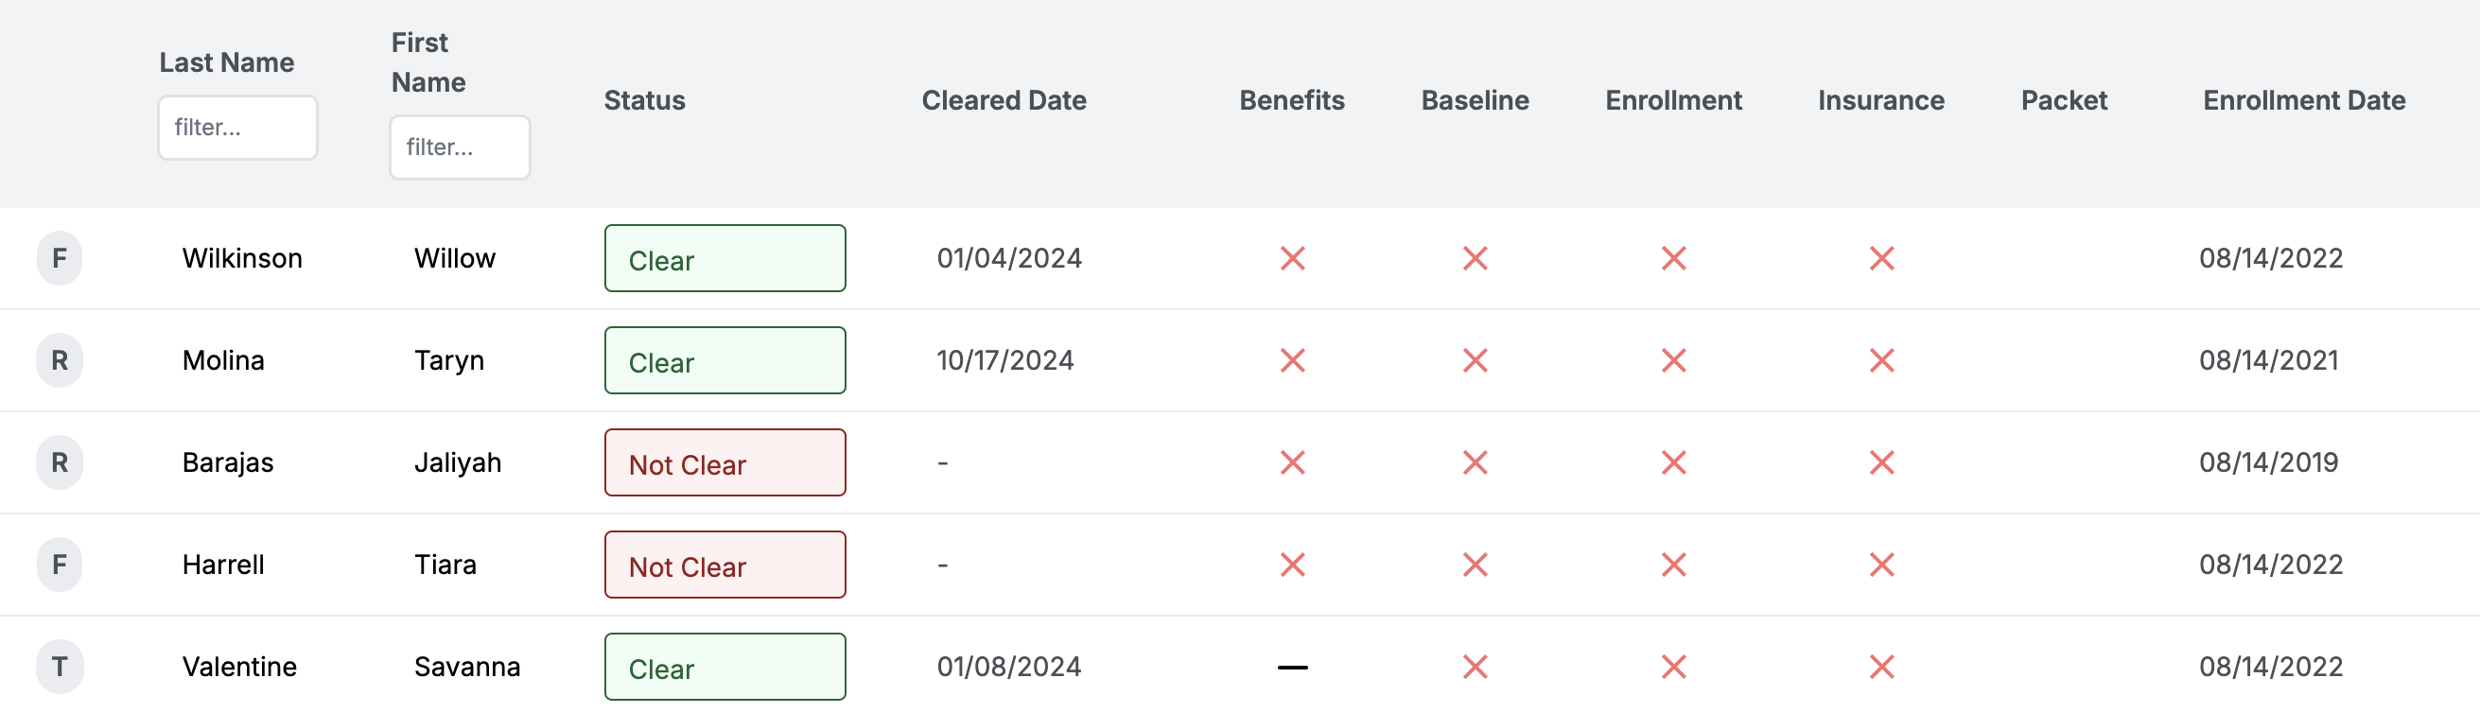Focus the First Name filter field
The height and width of the screenshot is (713, 2480).
[460, 148]
